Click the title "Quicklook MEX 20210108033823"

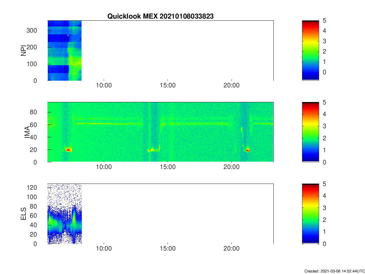point(160,16)
